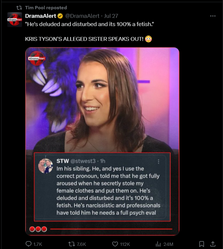Open the Jul 27 timestamp
The width and height of the screenshot is (223, 249).
(111, 16)
